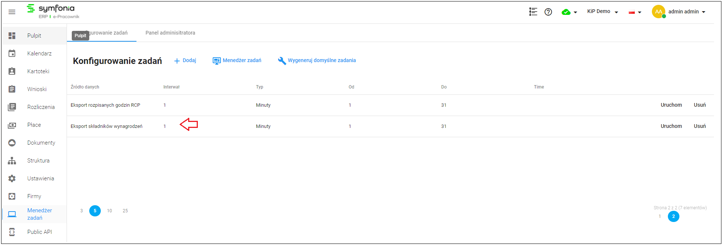Open Firmy in the sidebar
Screen dimensions: 727x248
point(34,196)
